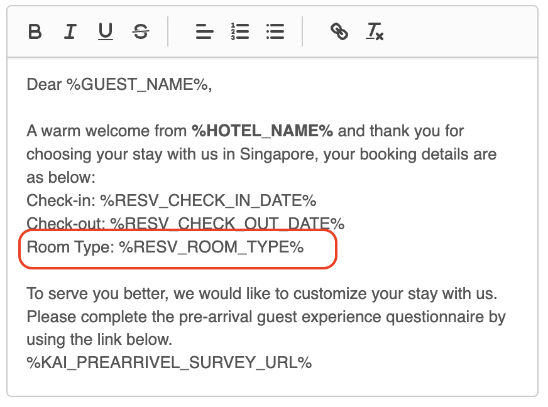The height and width of the screenshot is (407, 548).
Task: Click the bold %HOTEL_NAME% placeholder
Action: click(262, 131)
